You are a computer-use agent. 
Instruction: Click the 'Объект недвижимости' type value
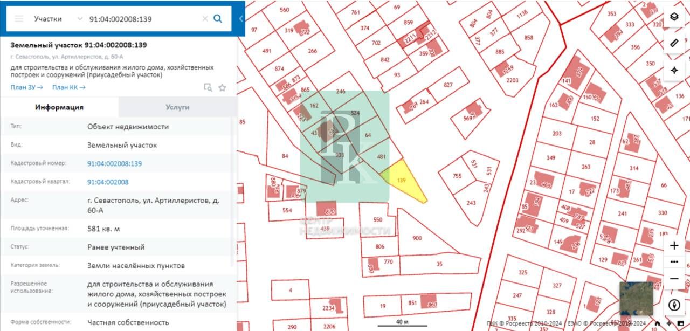pos(128,127)
